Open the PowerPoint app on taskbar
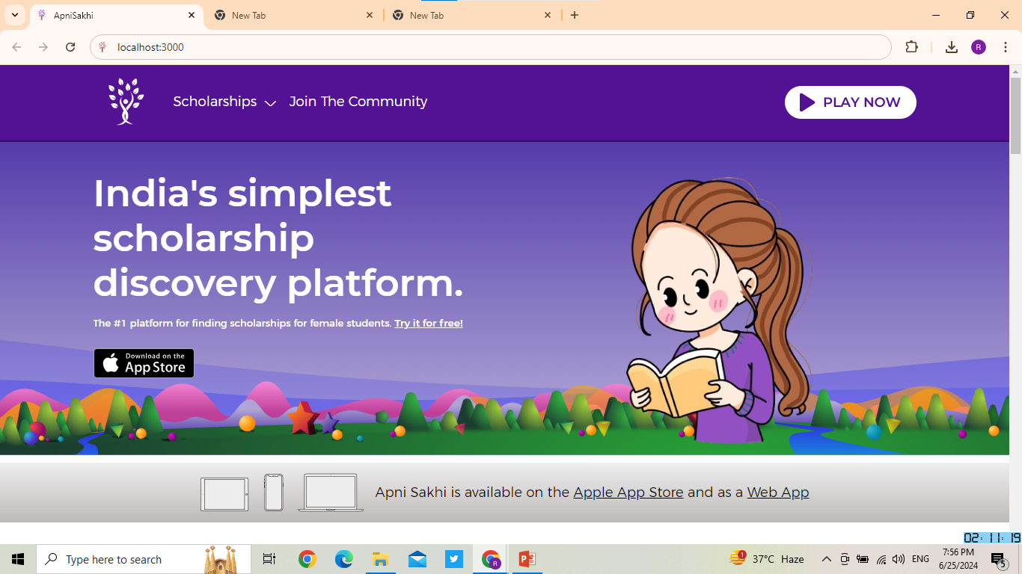The height and width of the screenshot is (574, 1022). click(x=527, y=559)
